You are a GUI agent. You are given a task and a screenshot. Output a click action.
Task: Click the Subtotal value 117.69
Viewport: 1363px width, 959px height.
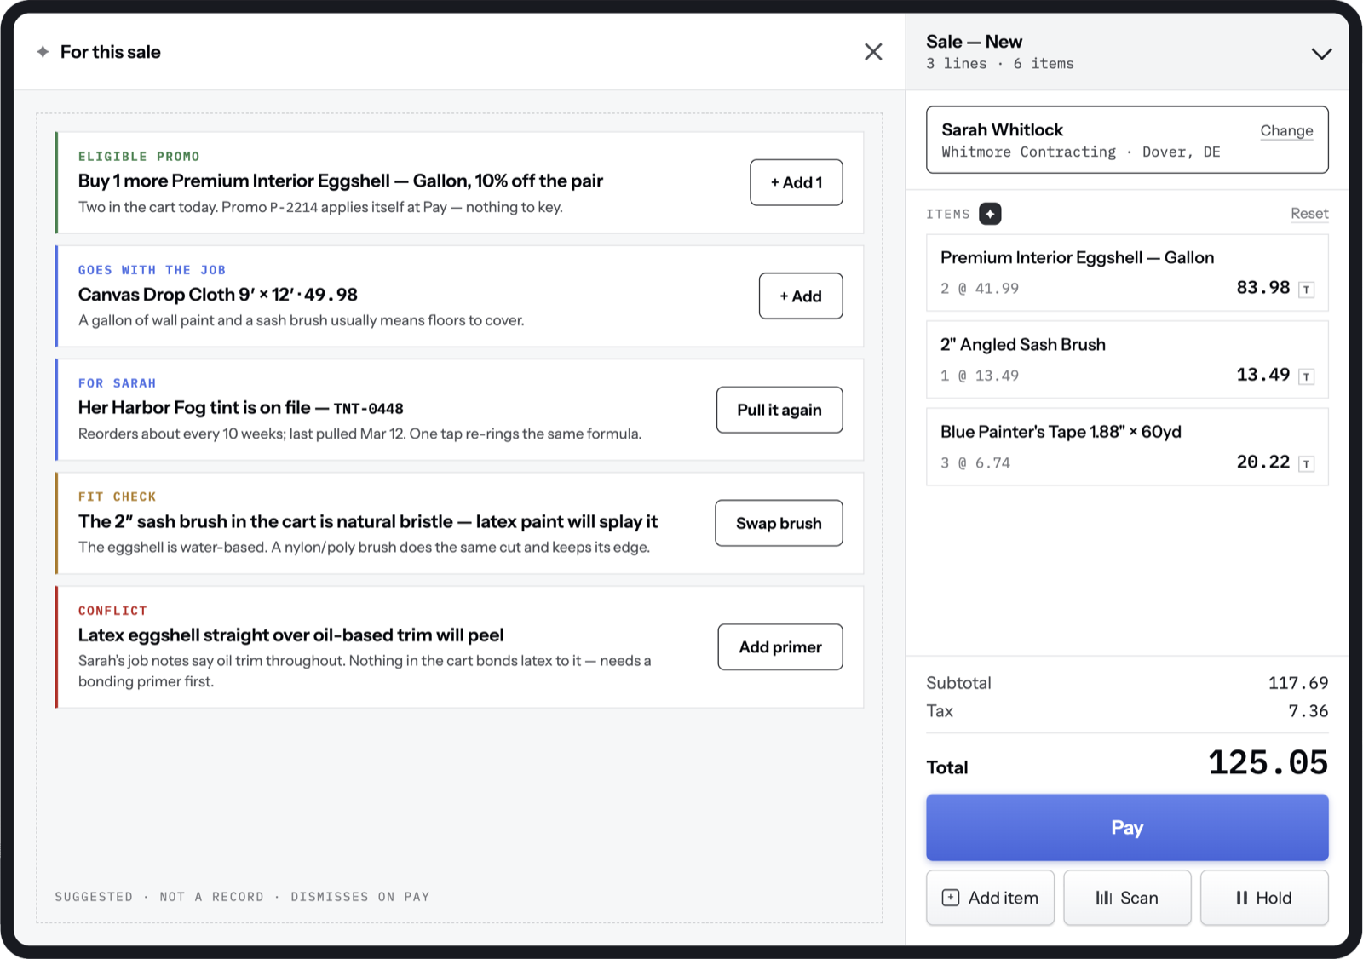point(1297,683)
